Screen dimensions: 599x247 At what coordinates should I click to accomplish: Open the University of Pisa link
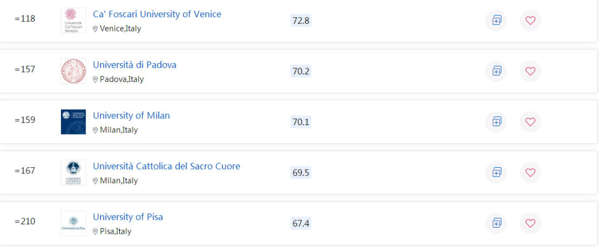128,217
